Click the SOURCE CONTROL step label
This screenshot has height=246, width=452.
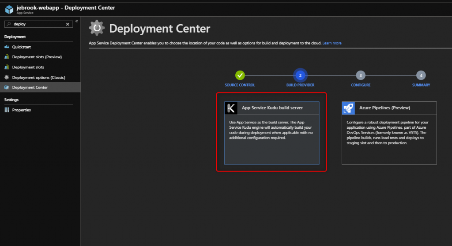point(240,85)
